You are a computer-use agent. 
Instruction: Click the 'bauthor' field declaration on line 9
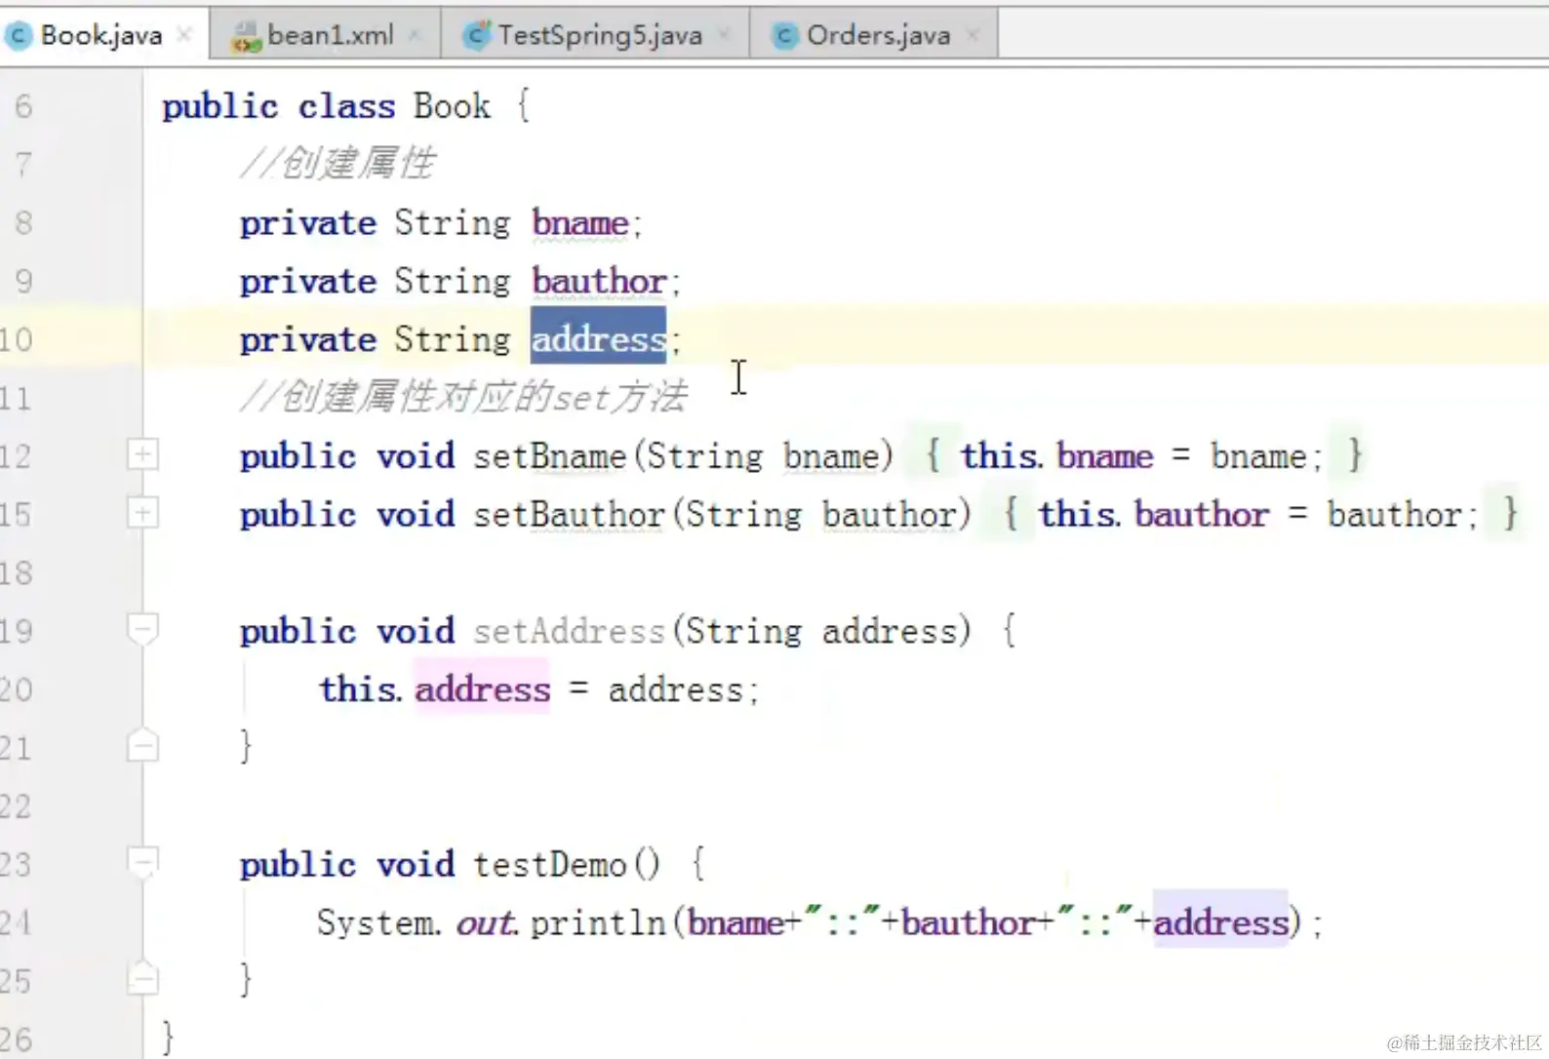click(x=599, y=281)
